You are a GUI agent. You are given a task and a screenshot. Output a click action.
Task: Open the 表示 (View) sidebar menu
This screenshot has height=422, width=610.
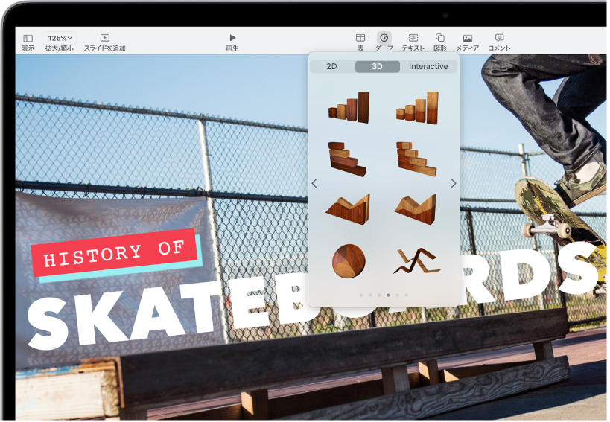[x=28, y=38]
